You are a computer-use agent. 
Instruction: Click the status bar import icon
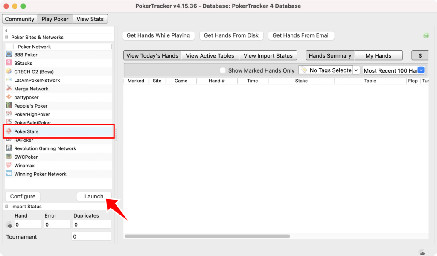[422, 253]
